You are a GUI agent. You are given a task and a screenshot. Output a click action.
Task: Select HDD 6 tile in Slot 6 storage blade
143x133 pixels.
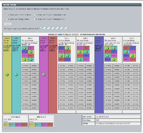click(80, 48)
